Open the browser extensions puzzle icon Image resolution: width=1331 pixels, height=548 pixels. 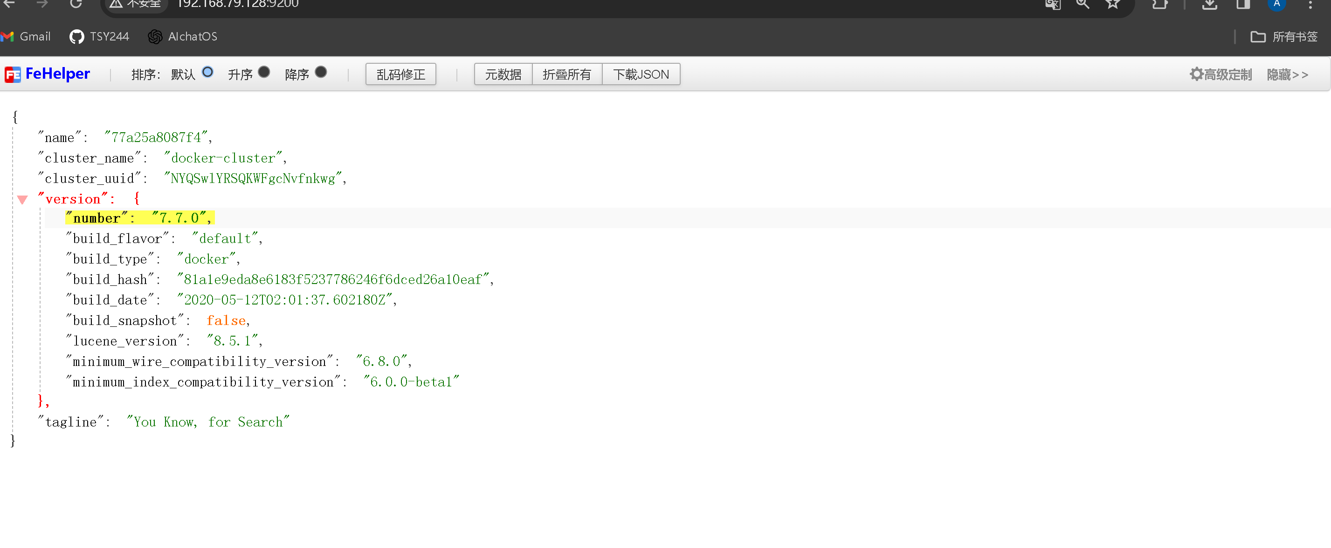click(x=1160, y=4)
